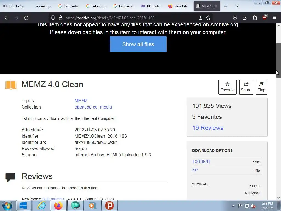Show hidden system tray icons
Viewport: 281px width, 211px height.
(233, 206)
